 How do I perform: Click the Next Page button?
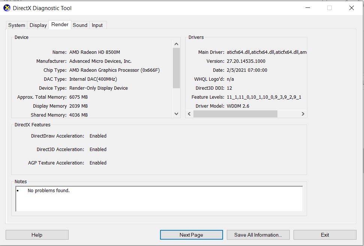point(191,235)
